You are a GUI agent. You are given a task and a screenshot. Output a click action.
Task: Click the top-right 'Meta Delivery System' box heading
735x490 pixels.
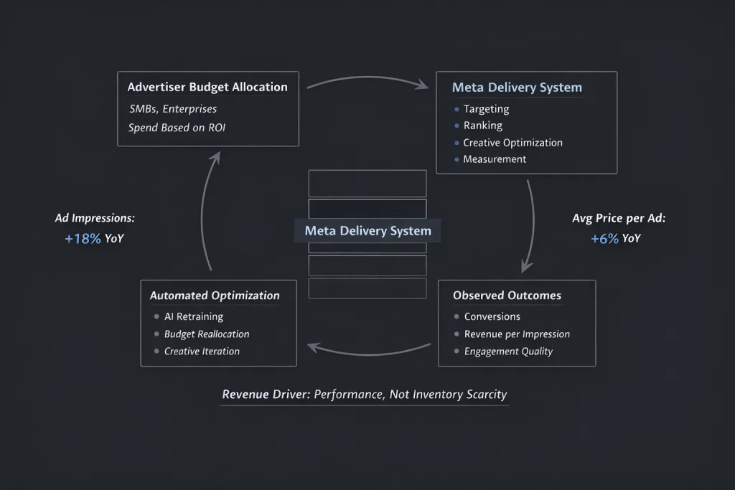[x=517, y=88]
